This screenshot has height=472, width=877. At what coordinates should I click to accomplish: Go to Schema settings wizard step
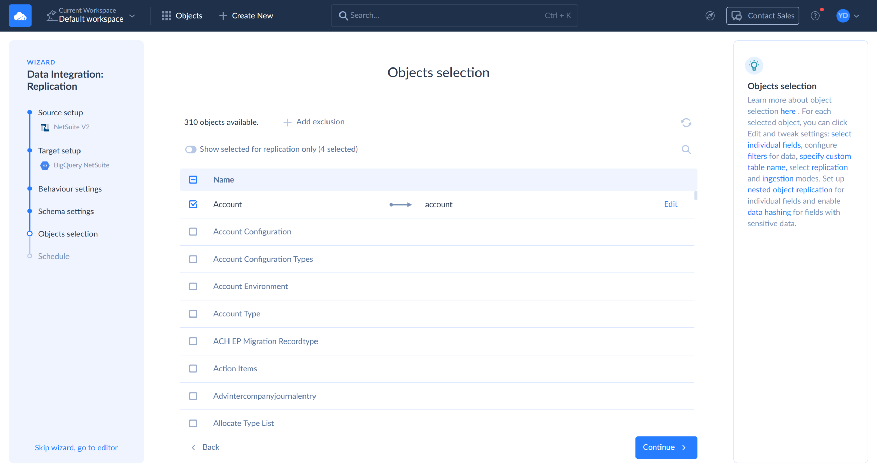[x=66, y=211]
